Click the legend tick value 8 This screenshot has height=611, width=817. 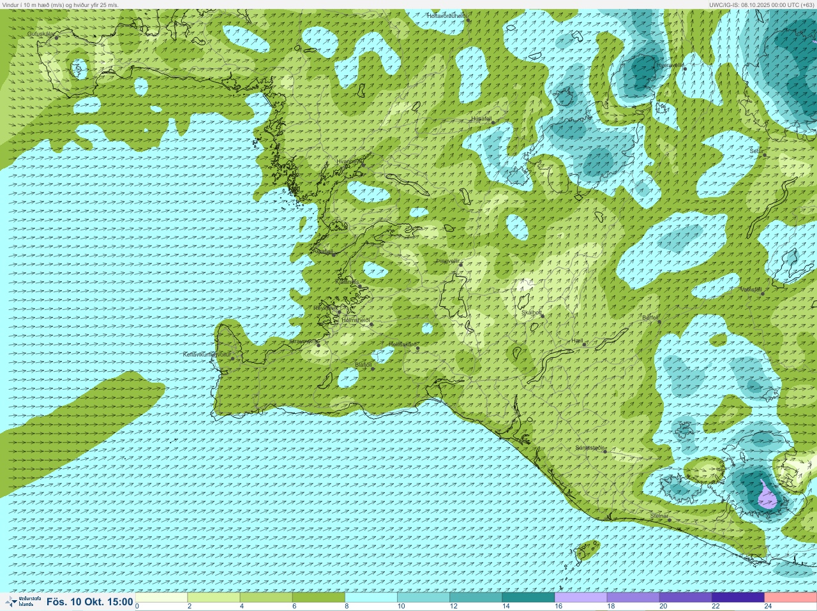pyautogui.click(x=347, y=607)
